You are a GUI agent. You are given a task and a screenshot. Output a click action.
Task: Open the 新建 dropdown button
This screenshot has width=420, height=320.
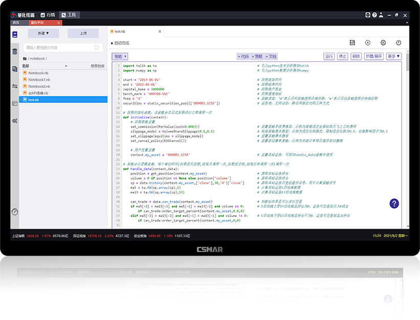43,33
